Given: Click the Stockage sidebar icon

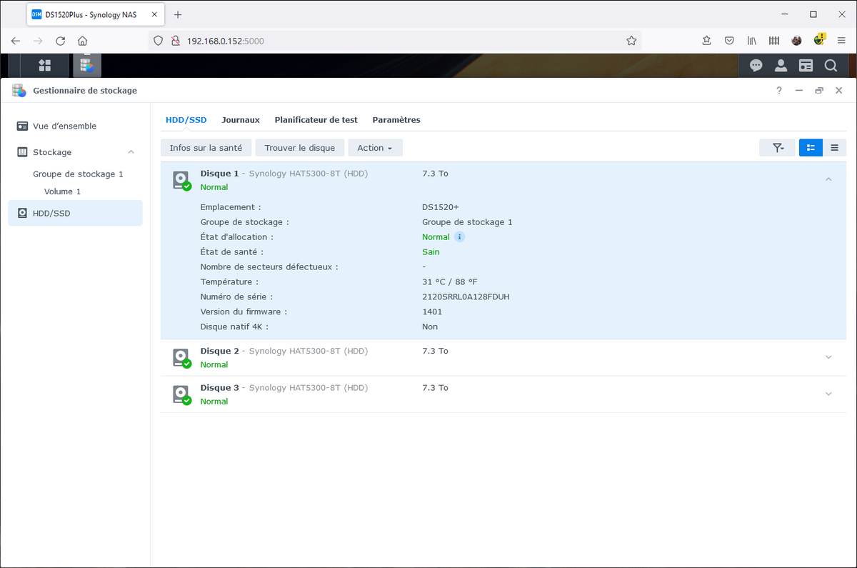Looking at the screenshot, I should tap(22, 152).
